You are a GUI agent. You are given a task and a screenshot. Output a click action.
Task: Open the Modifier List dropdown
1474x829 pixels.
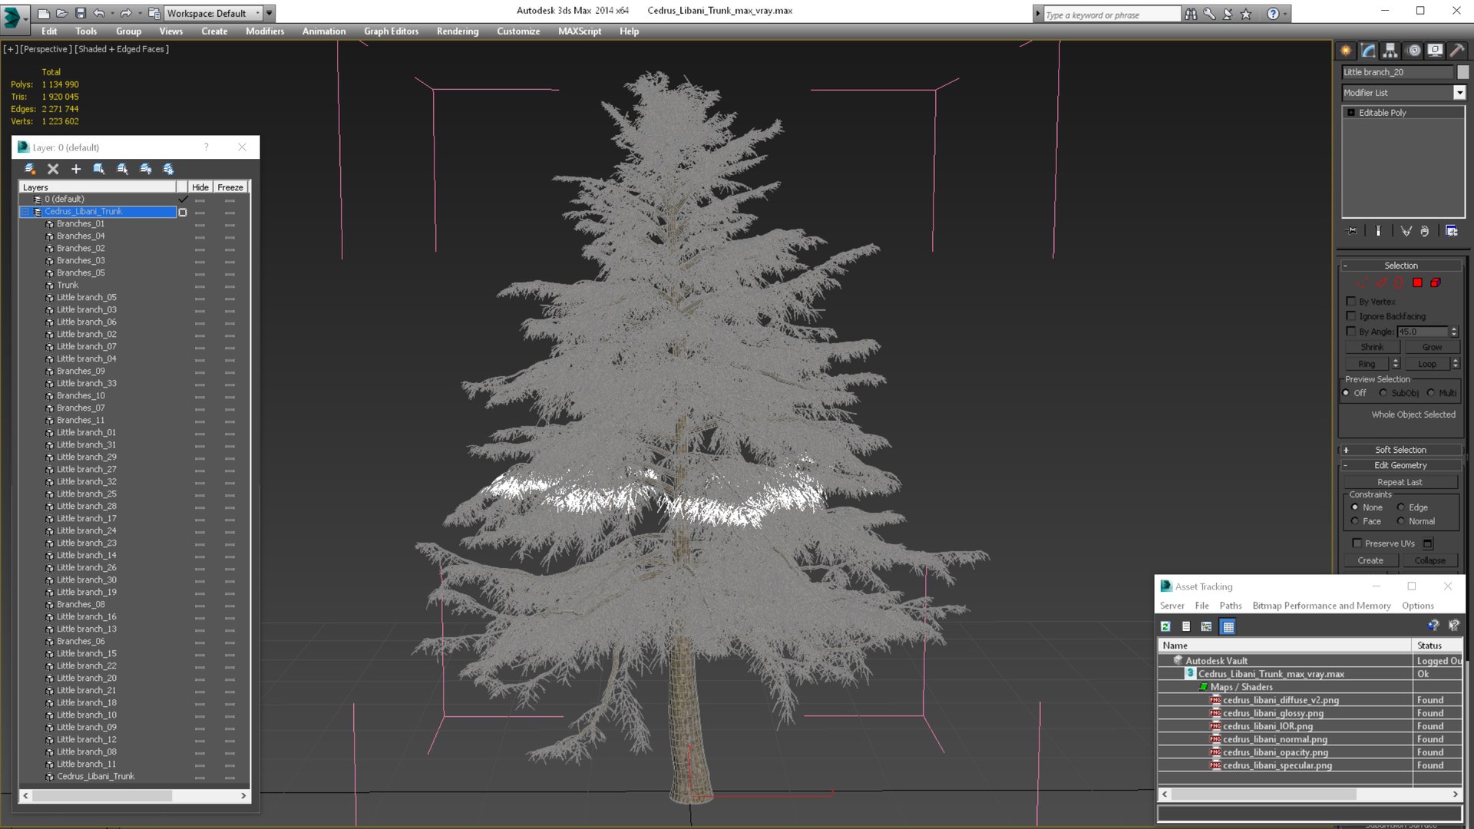point(1459,92)
